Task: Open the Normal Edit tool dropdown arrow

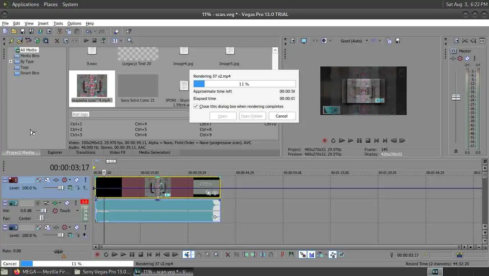Action: [193, 254]
